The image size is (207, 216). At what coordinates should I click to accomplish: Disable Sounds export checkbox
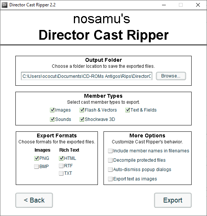52,119
